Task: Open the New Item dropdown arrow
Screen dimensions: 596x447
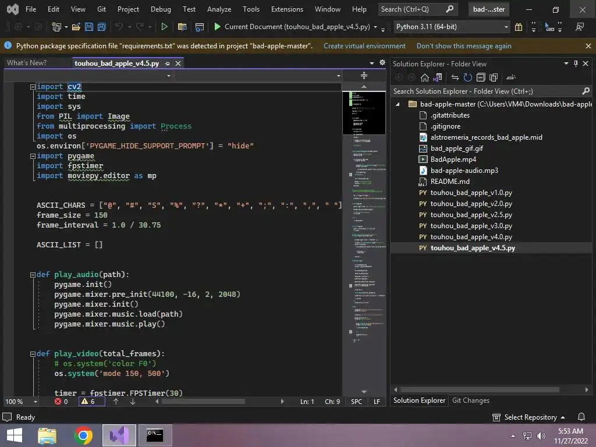Action: click(66, 27)
